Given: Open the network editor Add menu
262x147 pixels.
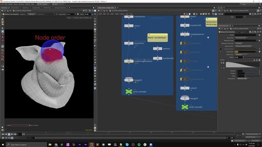Looking at the screenshot, I should [x=100, y=14].
